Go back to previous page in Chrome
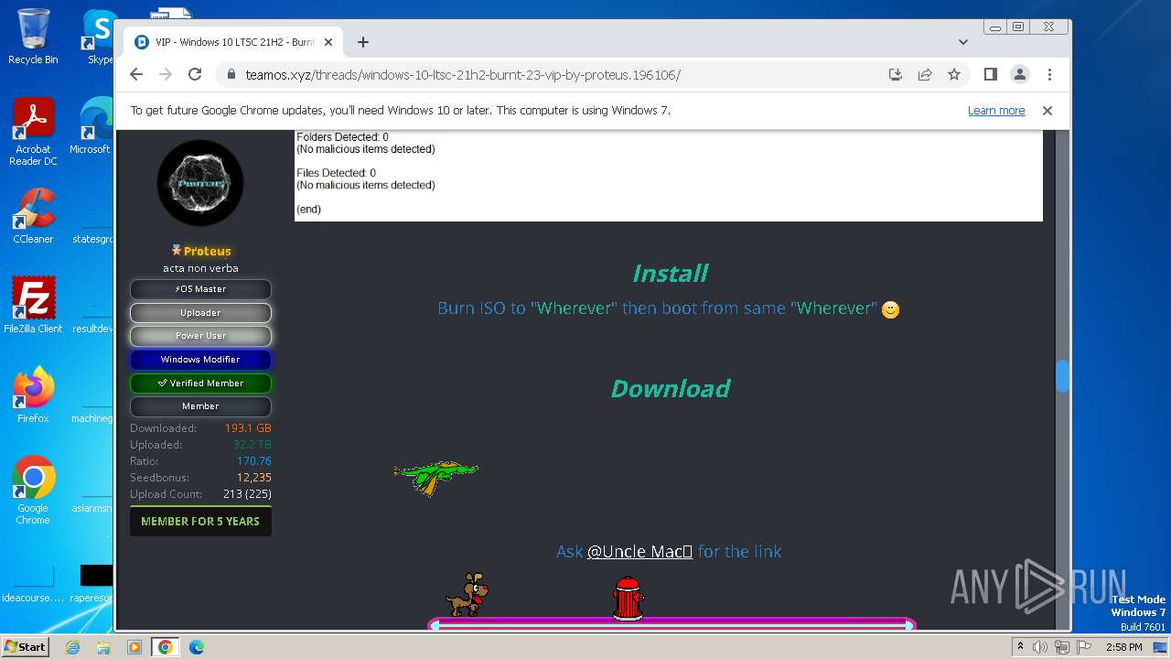 coord(136,74)
